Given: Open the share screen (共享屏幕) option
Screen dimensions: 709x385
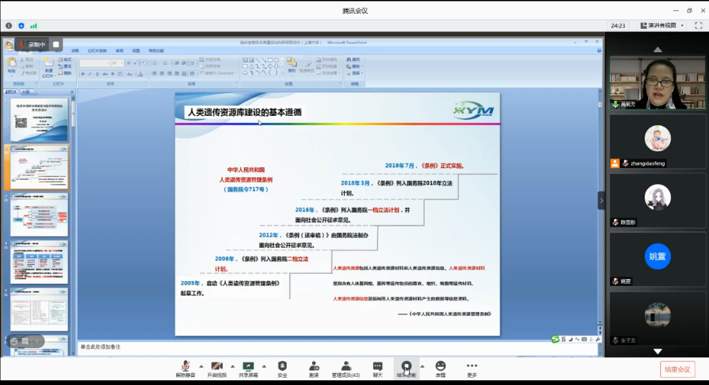Looking at the screenshot, I should 248,368.
